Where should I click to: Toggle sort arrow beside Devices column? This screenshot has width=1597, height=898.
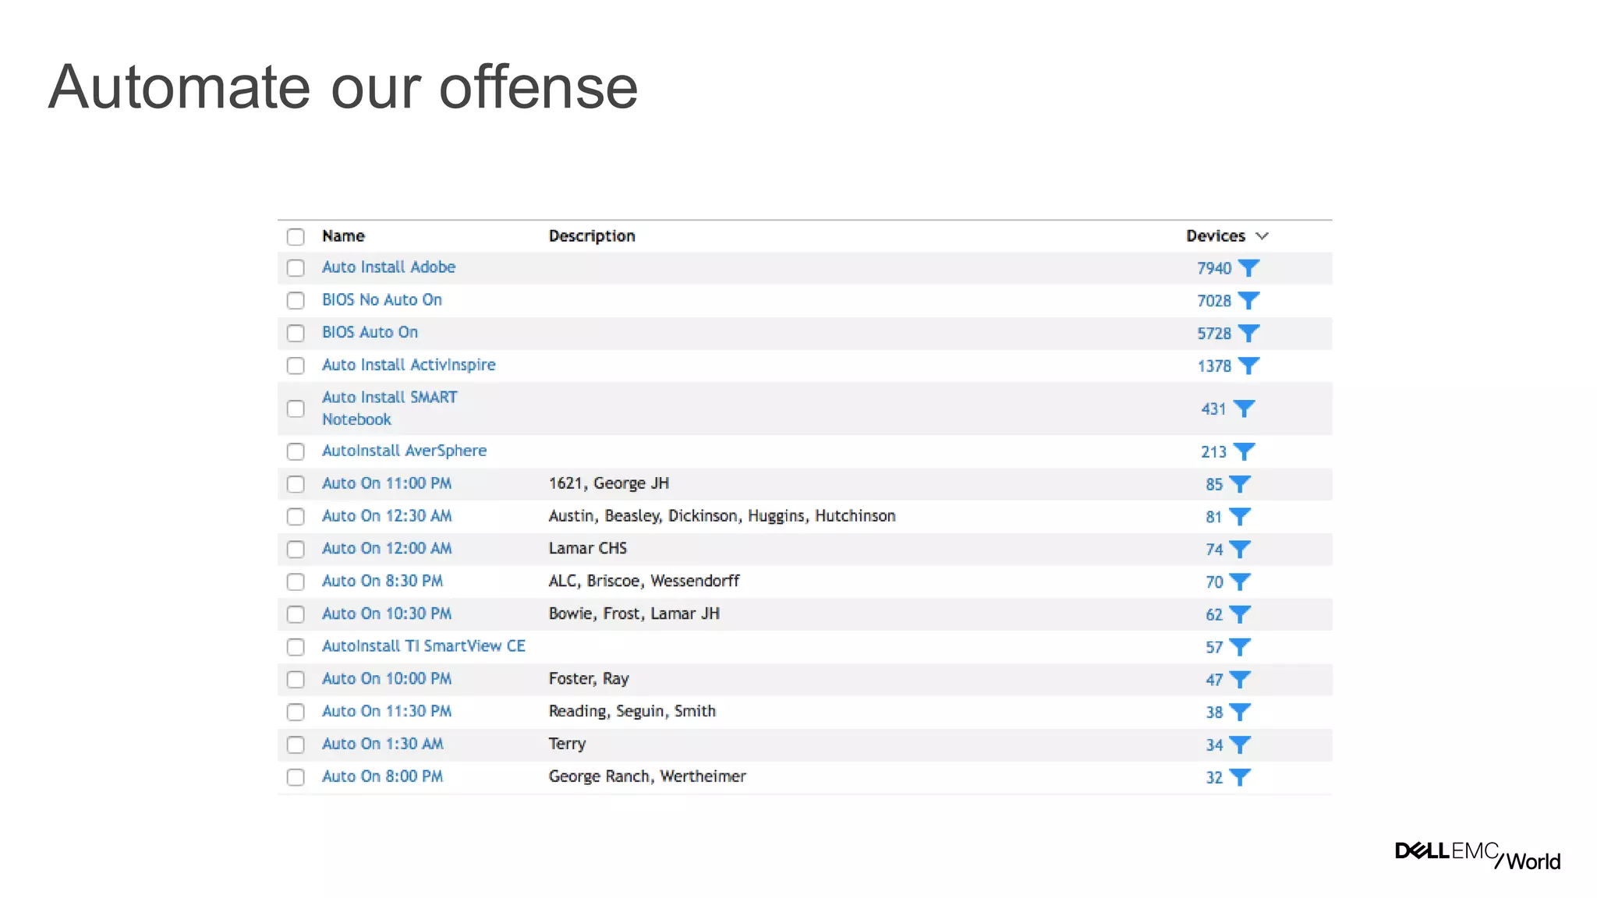1262,236
